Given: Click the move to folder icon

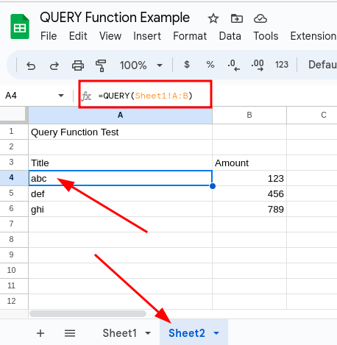Looking at the screenshot, I should tap(237, 18).
